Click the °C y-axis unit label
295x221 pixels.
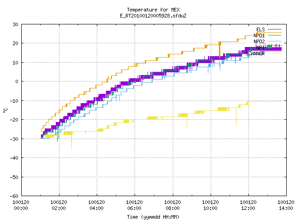coord(5,110)
